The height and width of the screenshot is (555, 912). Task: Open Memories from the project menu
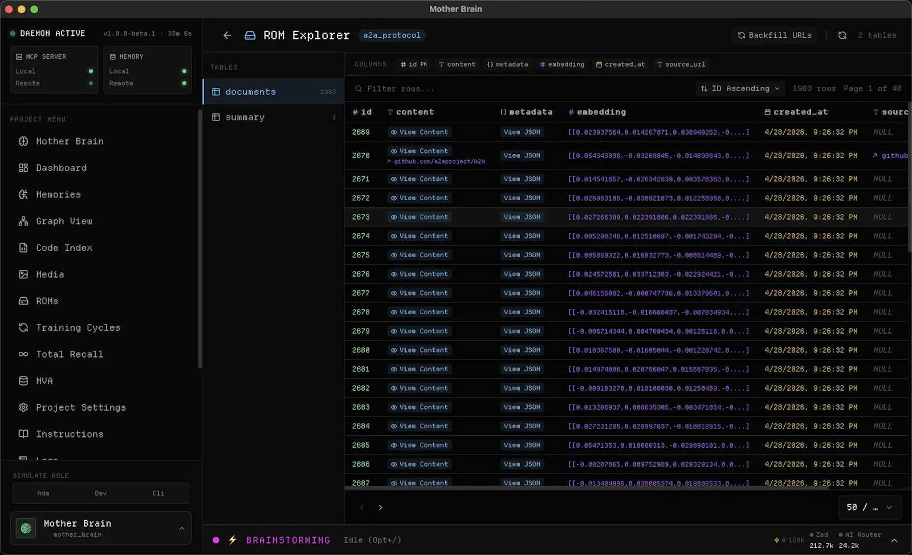pyautogui.click(x=58, y=195)
